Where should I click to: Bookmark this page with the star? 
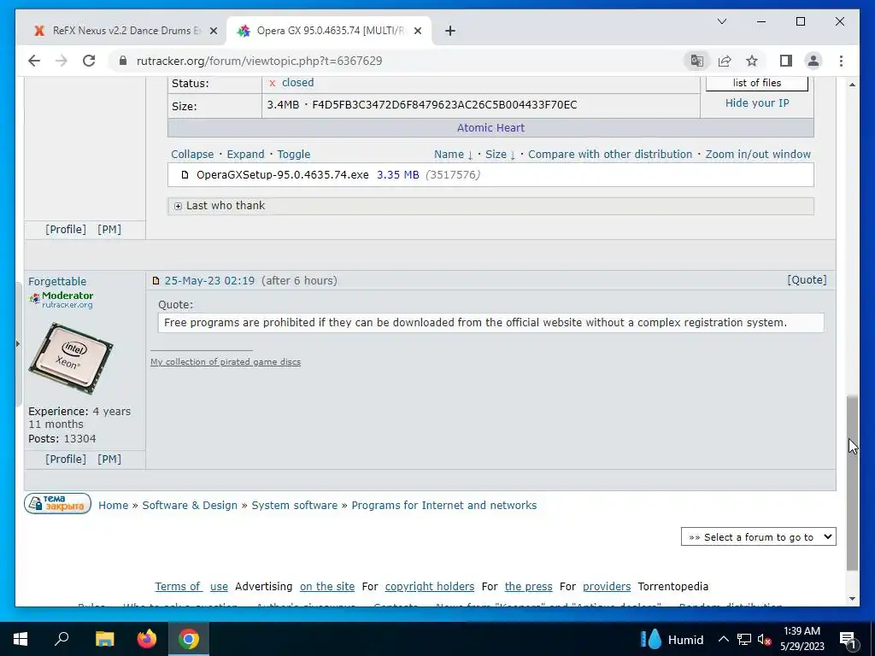point(752,61)
